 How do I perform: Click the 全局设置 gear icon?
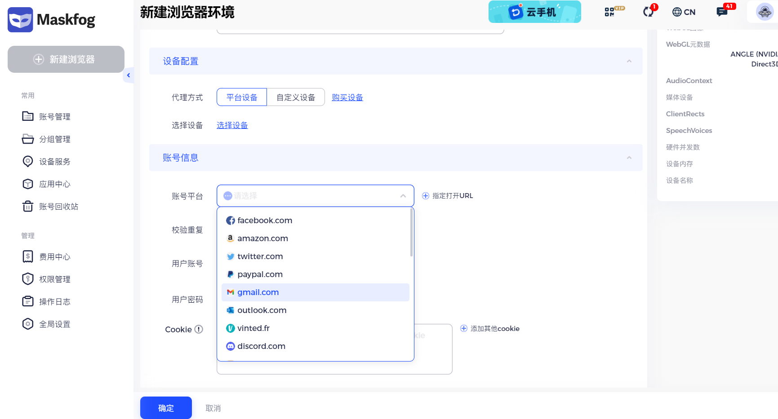tap(28, 324)
